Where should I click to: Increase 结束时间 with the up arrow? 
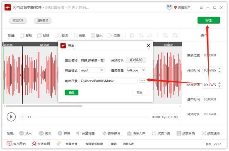(219, 83)
